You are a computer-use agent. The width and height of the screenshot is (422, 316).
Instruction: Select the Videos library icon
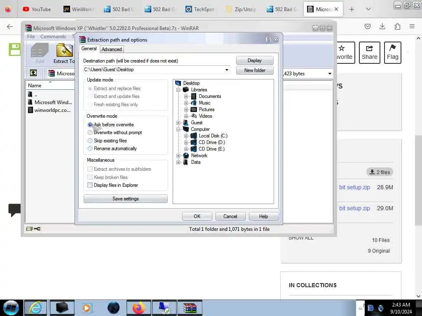(194, 116)
